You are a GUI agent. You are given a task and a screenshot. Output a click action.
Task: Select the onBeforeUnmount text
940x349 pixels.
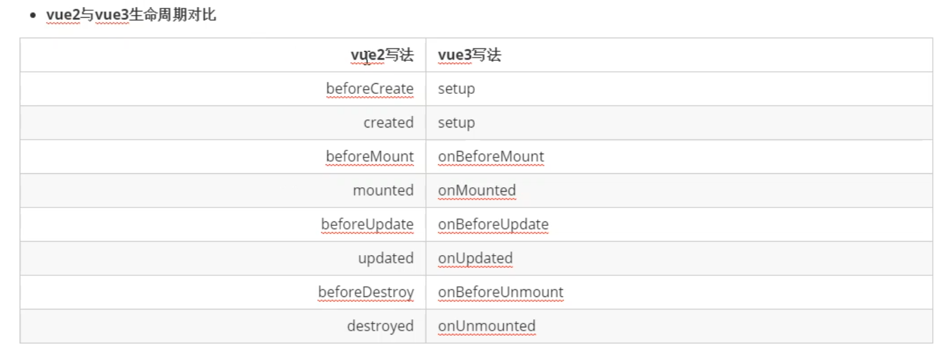coord(500,293)
